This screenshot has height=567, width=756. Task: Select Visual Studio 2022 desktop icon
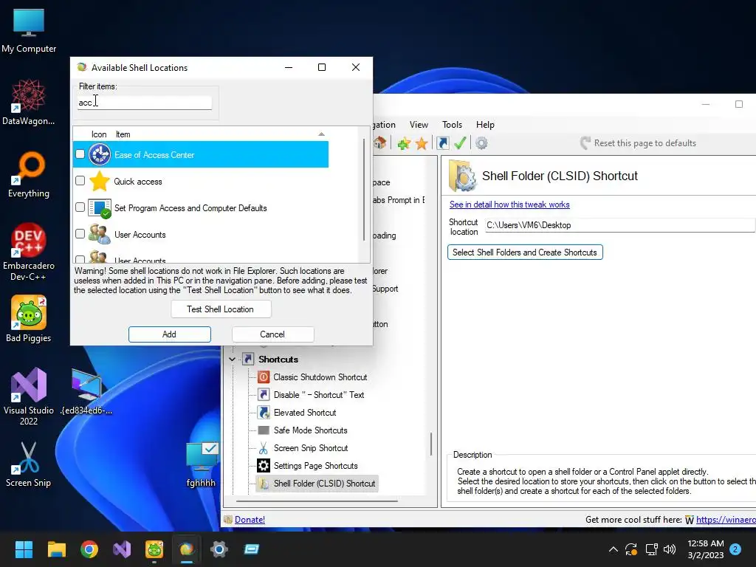29,396
